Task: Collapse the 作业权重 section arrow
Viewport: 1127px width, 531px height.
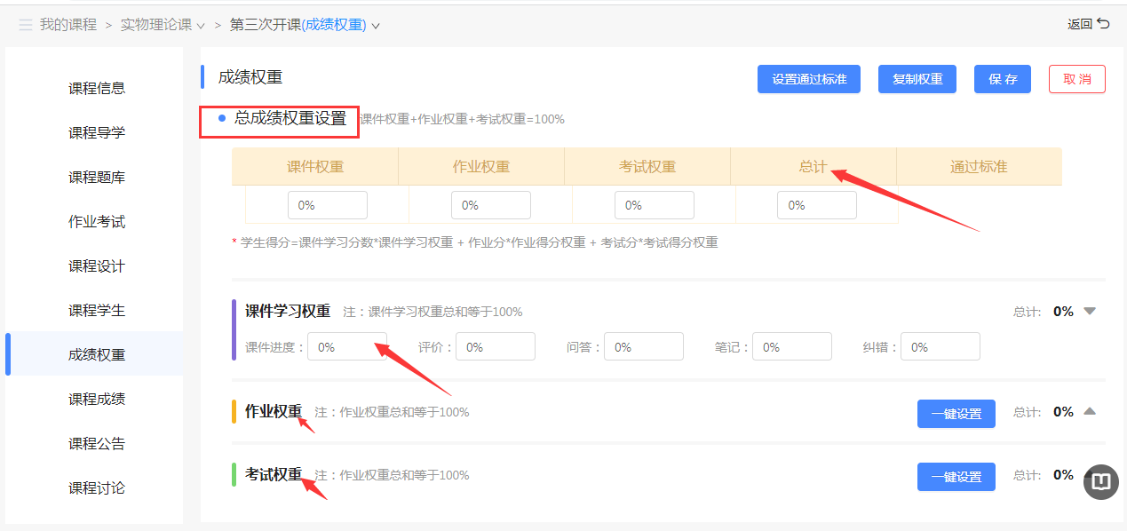Action: 1091,412
